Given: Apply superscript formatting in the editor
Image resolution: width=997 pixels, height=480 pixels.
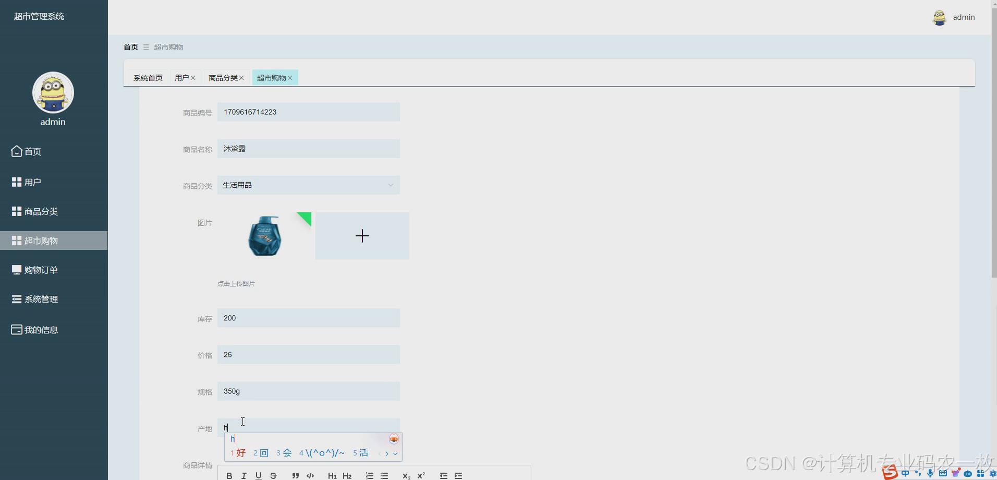Looking at the screenshot, I should [421, 475].
